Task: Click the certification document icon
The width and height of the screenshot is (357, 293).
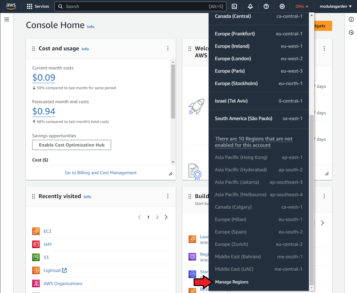Action: click(195, 172)
